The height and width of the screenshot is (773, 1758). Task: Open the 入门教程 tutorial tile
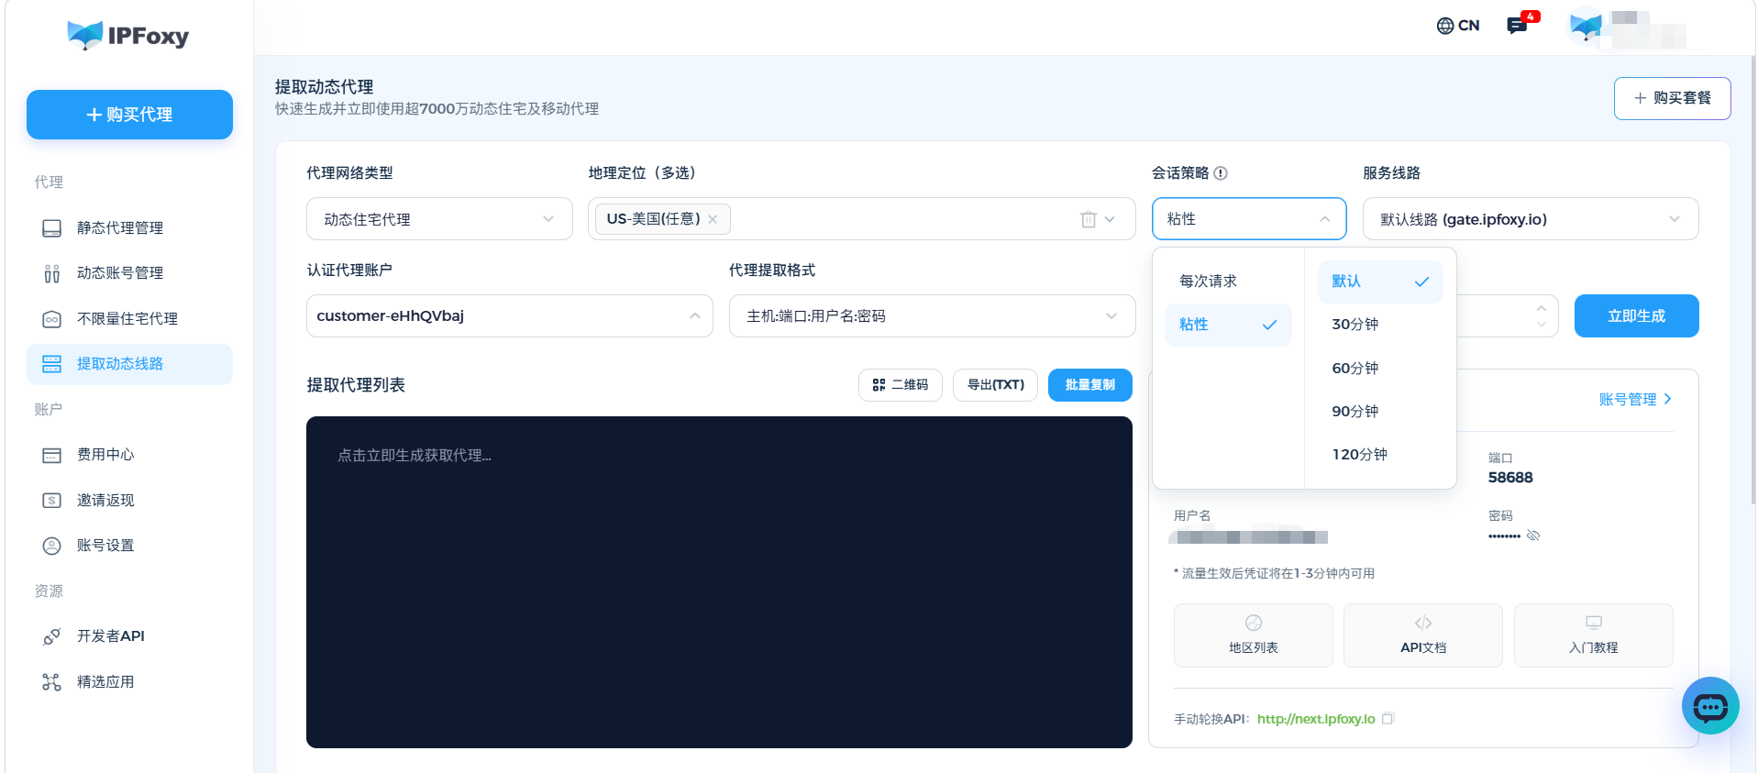[1594, 635]
